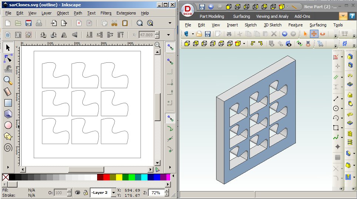This screenshot has height=199, width=357.
Task: Click the Part Modeling tab
Action: (x=212, y=16)
